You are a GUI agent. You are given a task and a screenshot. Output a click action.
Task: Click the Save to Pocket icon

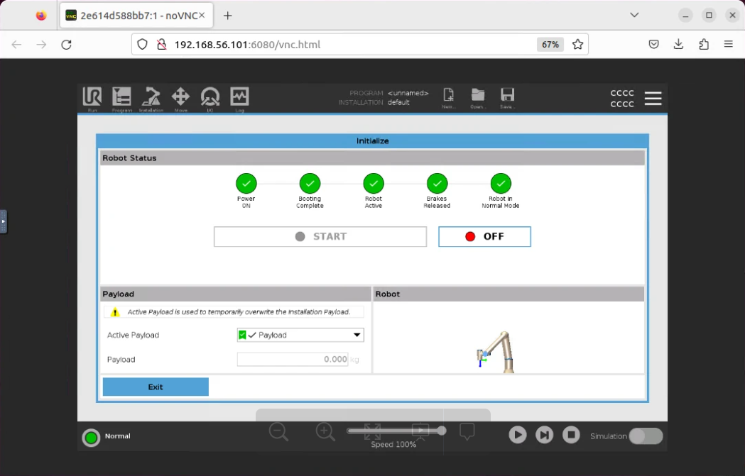click(x=654, y=44)
